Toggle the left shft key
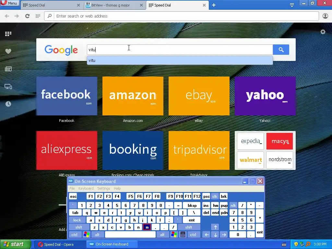332x249 pixels. [x=78, y=227]
